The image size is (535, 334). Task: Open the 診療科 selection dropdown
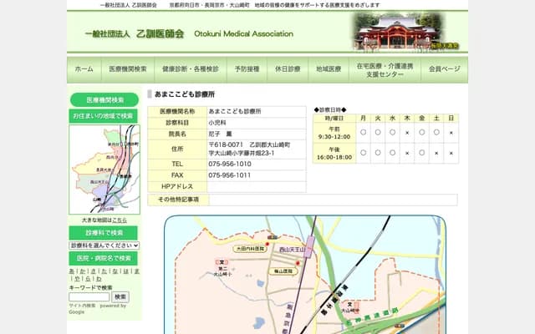click(x=104, y=245)
